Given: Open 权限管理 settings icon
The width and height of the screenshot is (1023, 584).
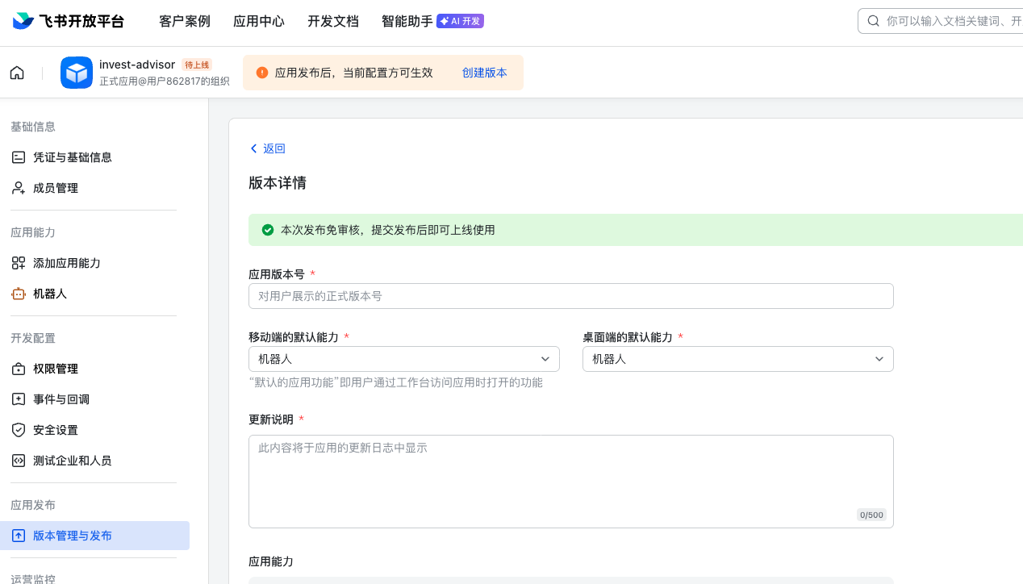Looking at the screenshot, I should click(x=18, y=369).
